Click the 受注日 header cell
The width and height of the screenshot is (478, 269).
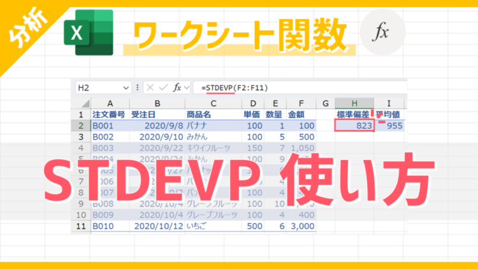(x=157, y=115)
